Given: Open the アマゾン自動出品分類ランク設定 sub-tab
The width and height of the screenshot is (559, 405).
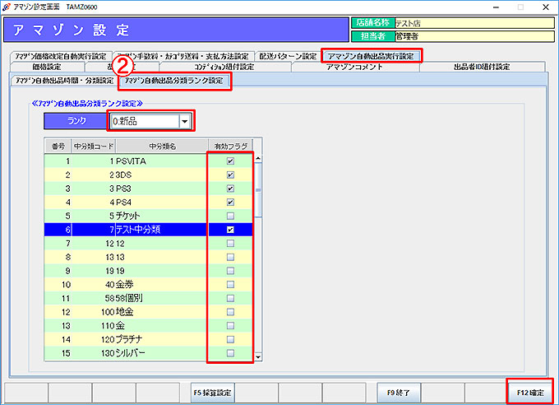Looking at the screenshot, I should coord(174,81).
